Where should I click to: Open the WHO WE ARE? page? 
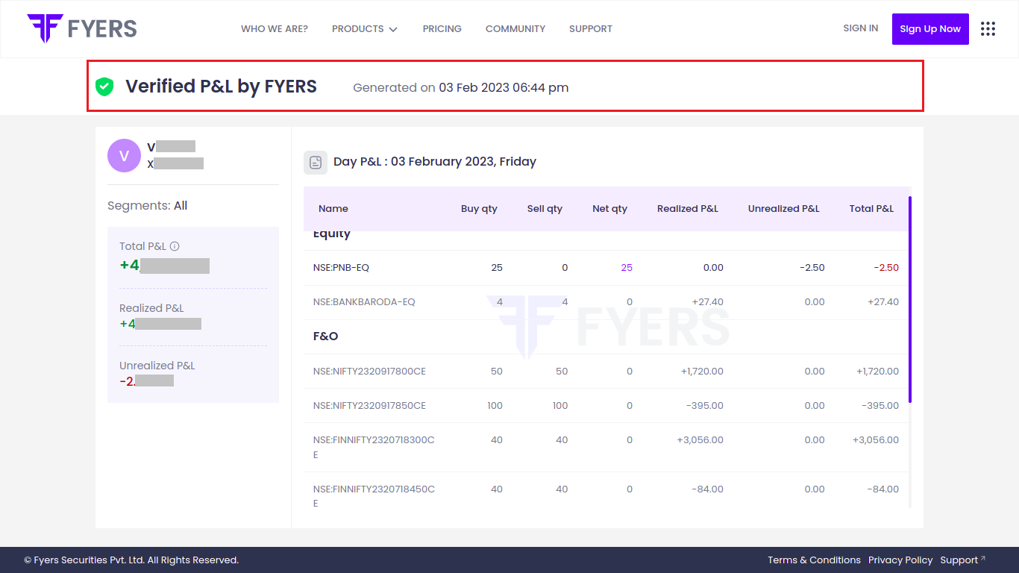(275, 29)
